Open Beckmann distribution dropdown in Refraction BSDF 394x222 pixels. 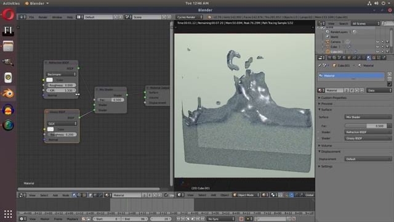(62, 74)
